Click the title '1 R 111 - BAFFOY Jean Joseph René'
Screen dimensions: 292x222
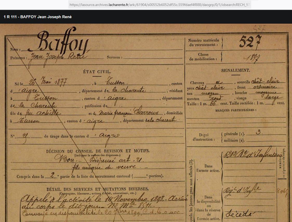(38, 17)
